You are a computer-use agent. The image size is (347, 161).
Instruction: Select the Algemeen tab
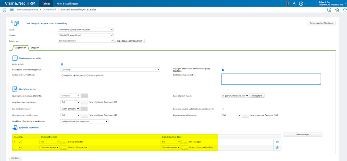coord(21,48)
